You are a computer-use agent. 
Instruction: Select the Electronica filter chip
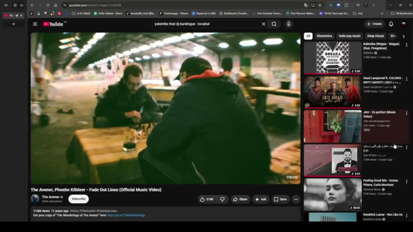point(324,36)
